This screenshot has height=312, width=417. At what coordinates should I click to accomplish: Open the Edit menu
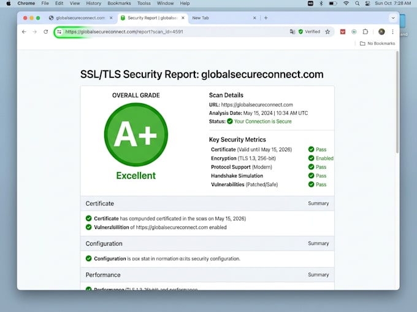pyautogui.click(x=59, y=4)
